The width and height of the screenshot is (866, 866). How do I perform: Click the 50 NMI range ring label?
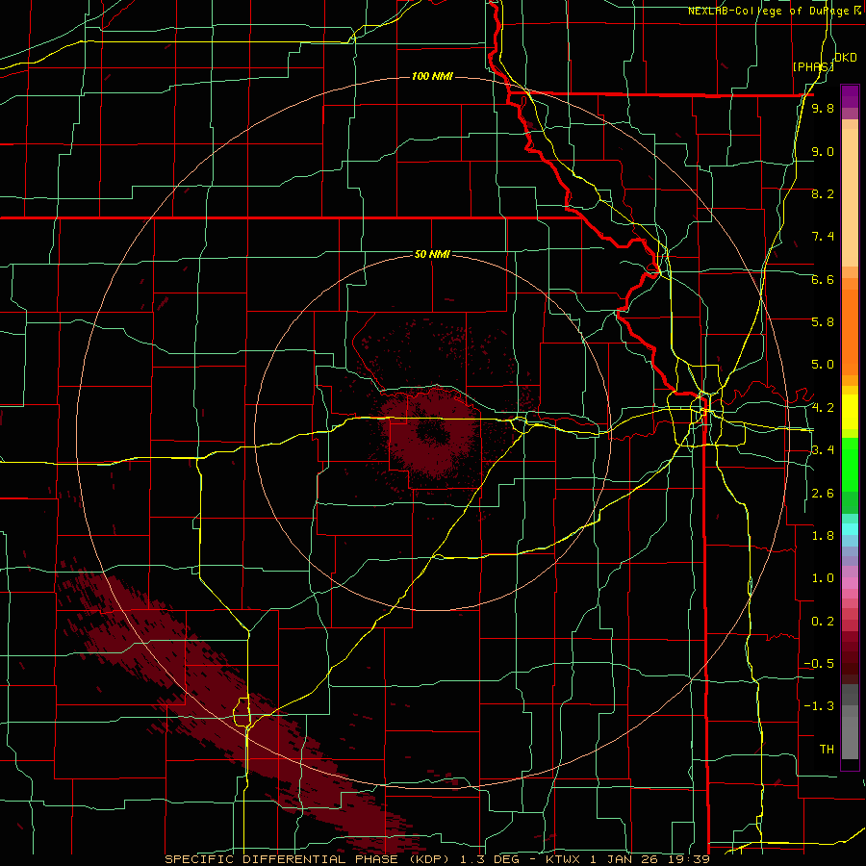tap(432, 254)
